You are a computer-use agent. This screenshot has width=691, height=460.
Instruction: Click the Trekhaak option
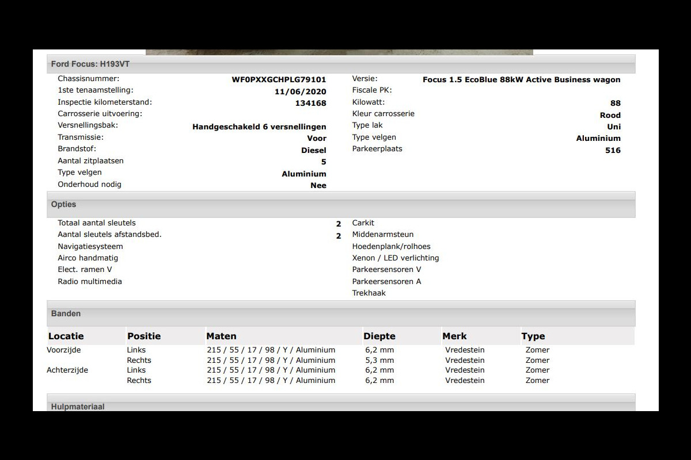tap(369, 293)
